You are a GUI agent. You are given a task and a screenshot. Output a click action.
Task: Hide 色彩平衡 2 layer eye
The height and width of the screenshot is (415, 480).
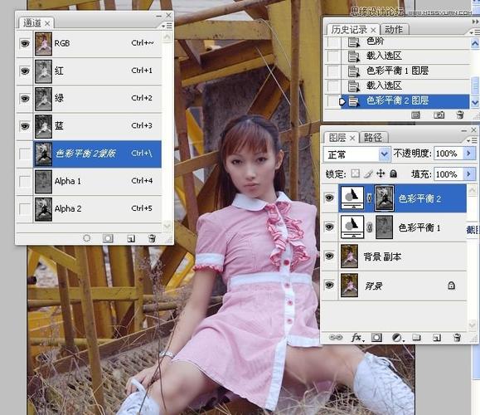click(329, 198)
